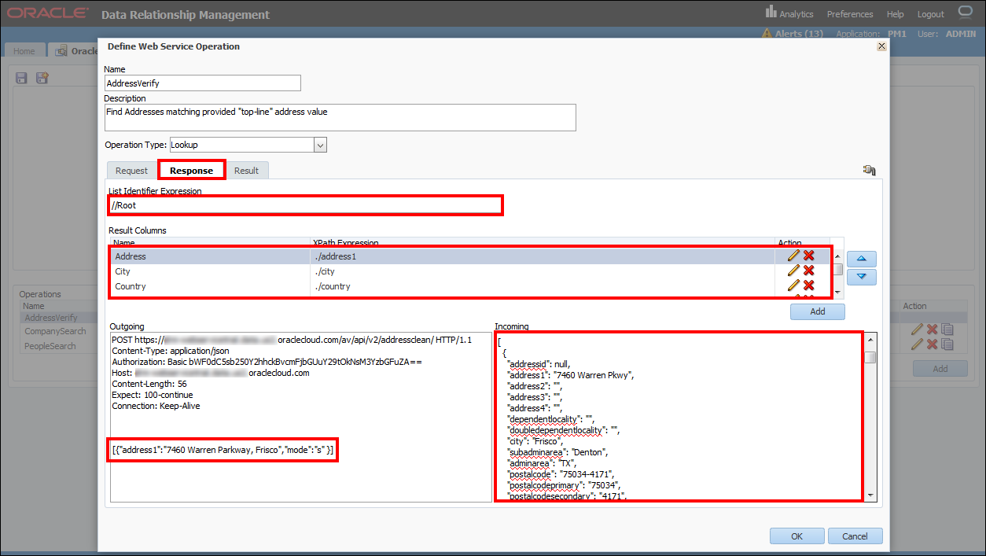Open the Operation Type dropdown
The image size is (986, 556).
pos(320,145)
